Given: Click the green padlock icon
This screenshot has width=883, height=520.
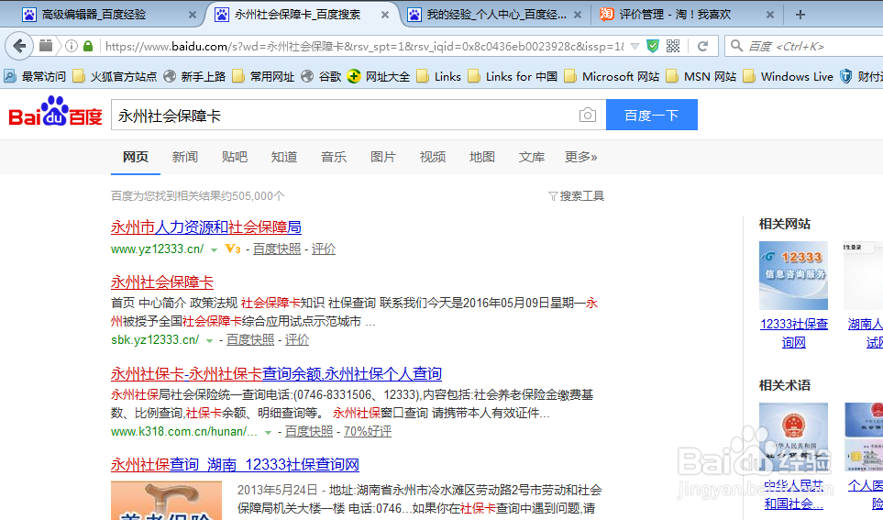Looking at the screenshot, I should (x=88, y=46).
